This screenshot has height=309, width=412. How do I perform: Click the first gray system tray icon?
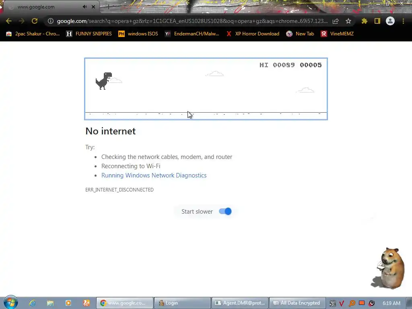(x=332, y=303)
